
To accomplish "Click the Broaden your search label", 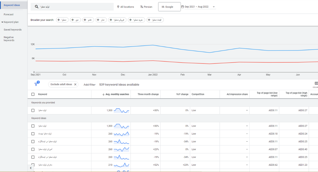I will point(42,20).
